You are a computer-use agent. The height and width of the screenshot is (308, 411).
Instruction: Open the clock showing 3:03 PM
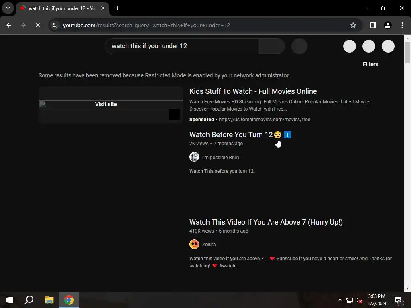(376, 300)
